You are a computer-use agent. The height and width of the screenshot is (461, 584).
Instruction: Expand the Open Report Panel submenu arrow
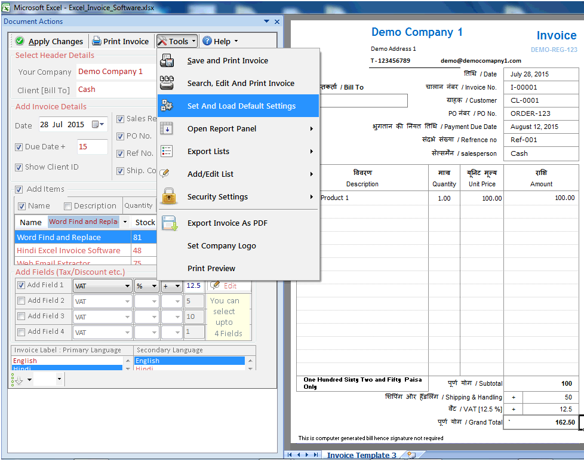click(x=311, y=129)
